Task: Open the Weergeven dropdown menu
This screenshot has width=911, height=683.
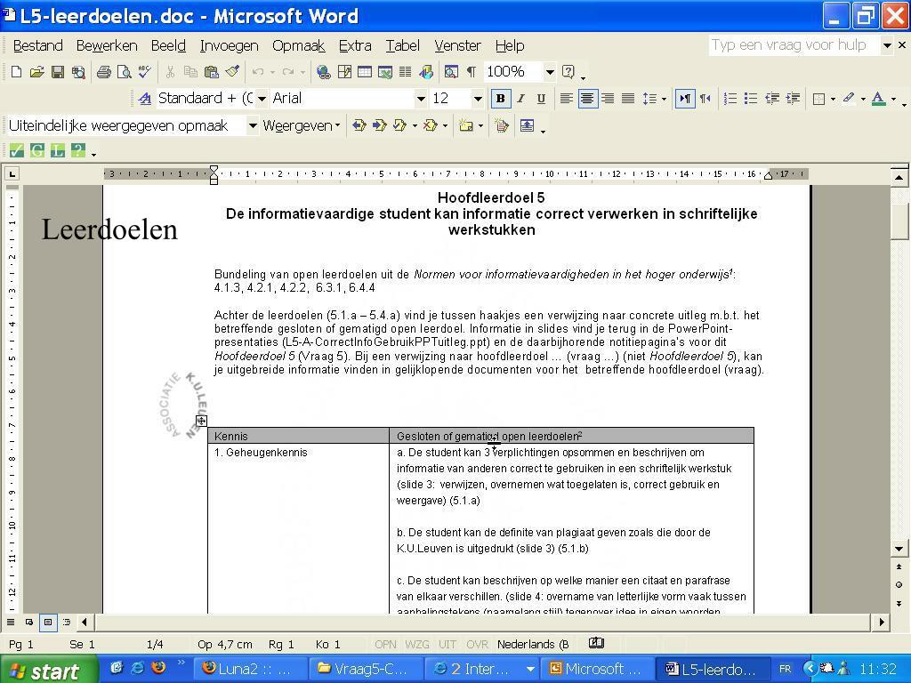Action: pyautogui.click(x=301, y=125)
